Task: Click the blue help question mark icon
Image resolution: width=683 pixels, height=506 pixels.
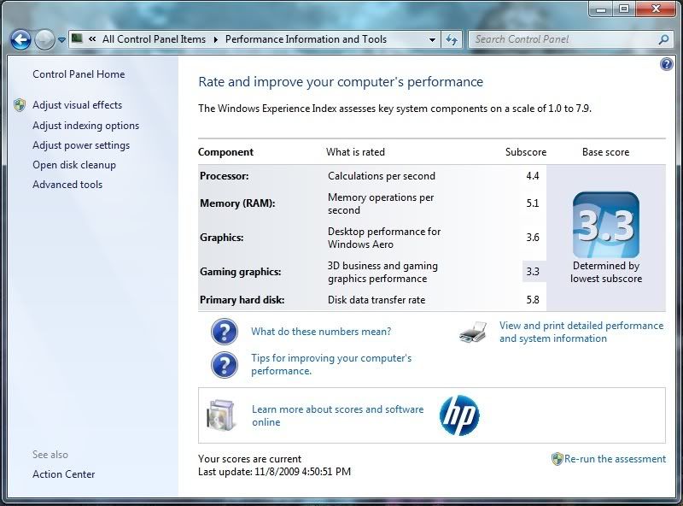Action: pos(667,65)
